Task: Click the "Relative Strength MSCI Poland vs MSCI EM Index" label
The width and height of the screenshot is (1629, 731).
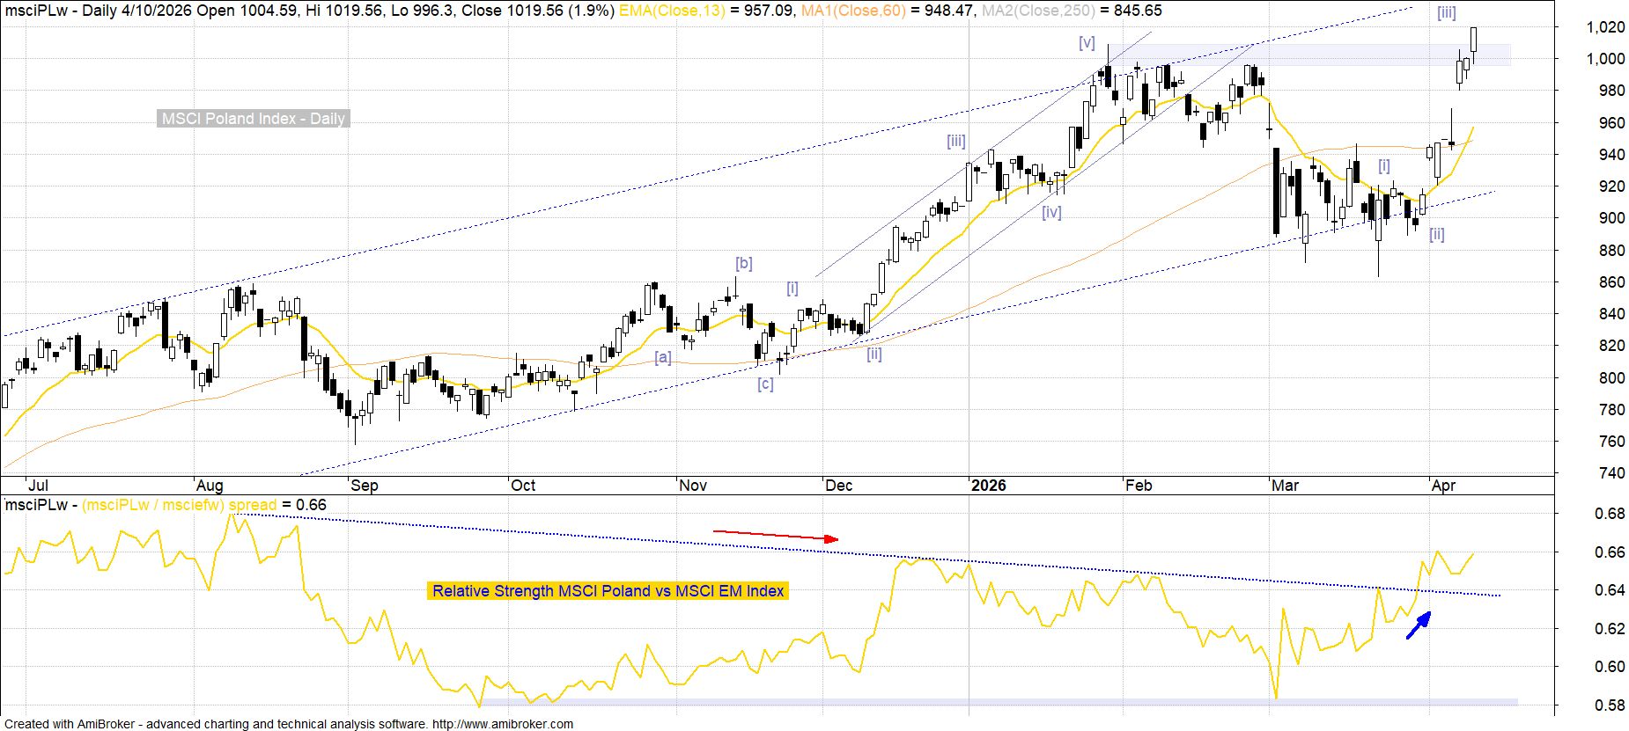Action: click(x=608, y=591)
